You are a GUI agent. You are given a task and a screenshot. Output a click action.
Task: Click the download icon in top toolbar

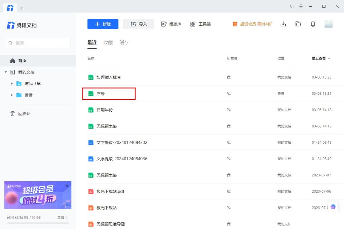[x=283, y=24]
